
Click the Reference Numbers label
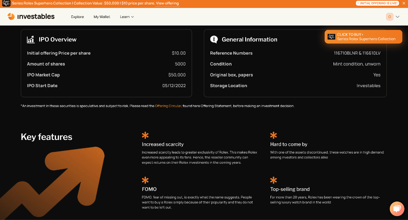[x=231, y=53]
